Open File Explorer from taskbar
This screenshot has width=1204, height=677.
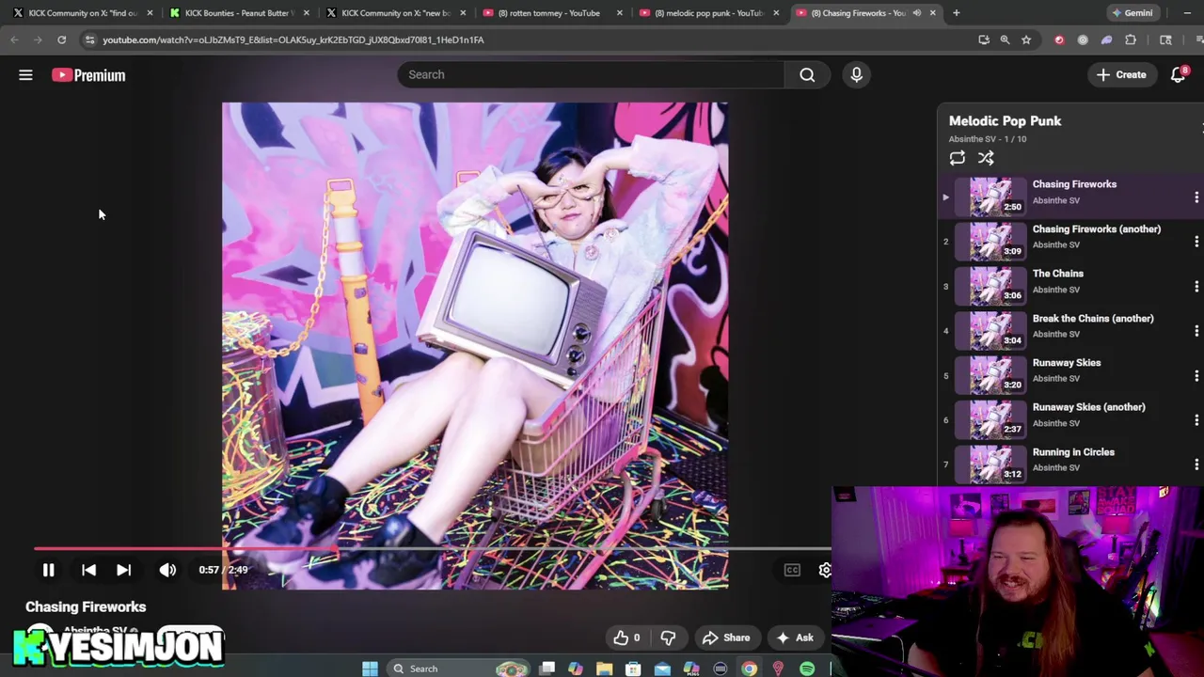(604, 669)
